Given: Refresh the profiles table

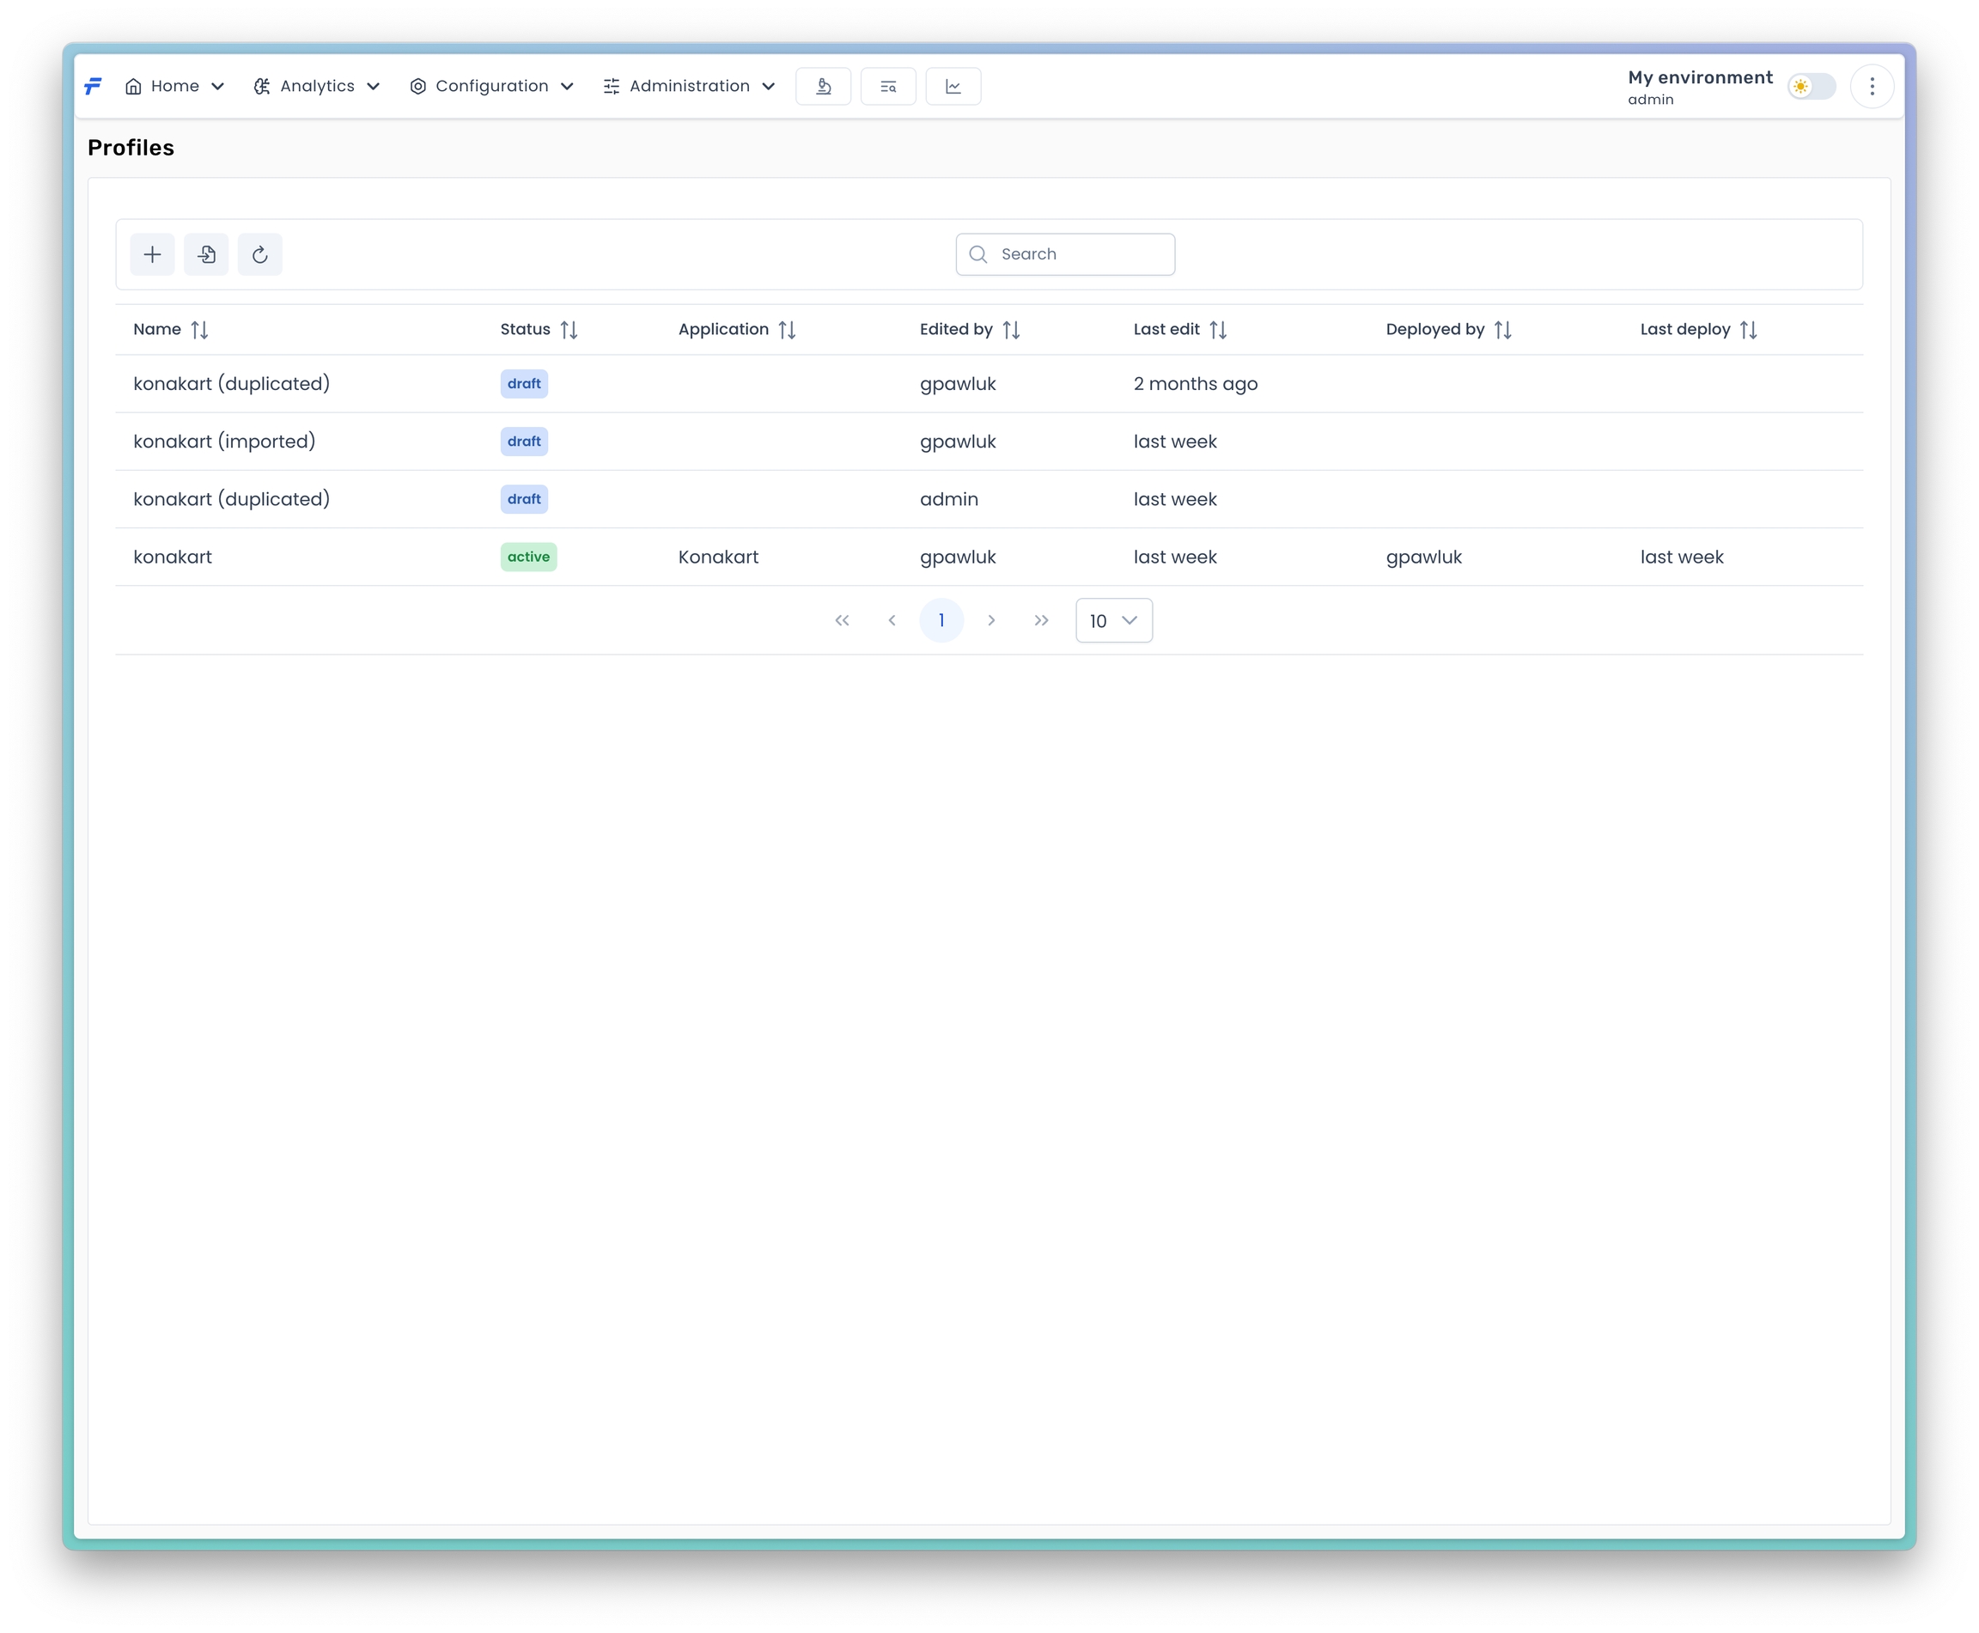Looking at the screenshot, I should (x=259, y=255).
